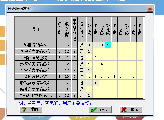This screenshot has width=164, height=120.
Task: Click the 客户分类编码级次 row header
Action: pos(36,51)
